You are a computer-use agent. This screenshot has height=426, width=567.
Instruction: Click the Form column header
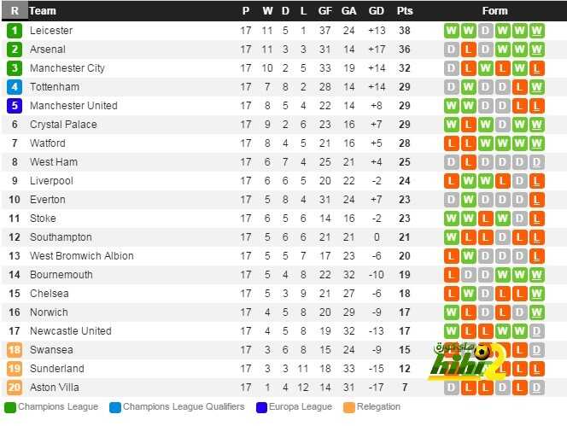494,11
